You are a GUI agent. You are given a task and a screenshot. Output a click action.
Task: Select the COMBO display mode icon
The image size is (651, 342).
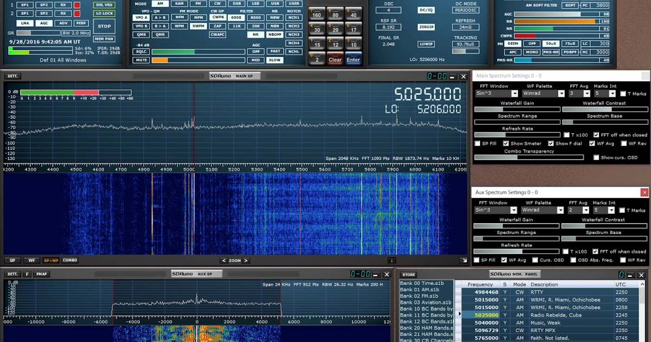(x=69, y=261)
